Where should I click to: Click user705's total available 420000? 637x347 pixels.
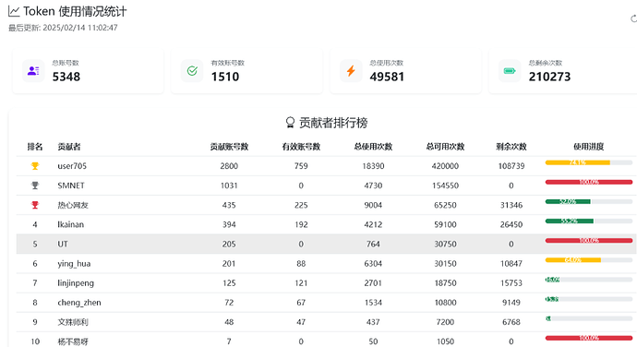tap(445, 166)
